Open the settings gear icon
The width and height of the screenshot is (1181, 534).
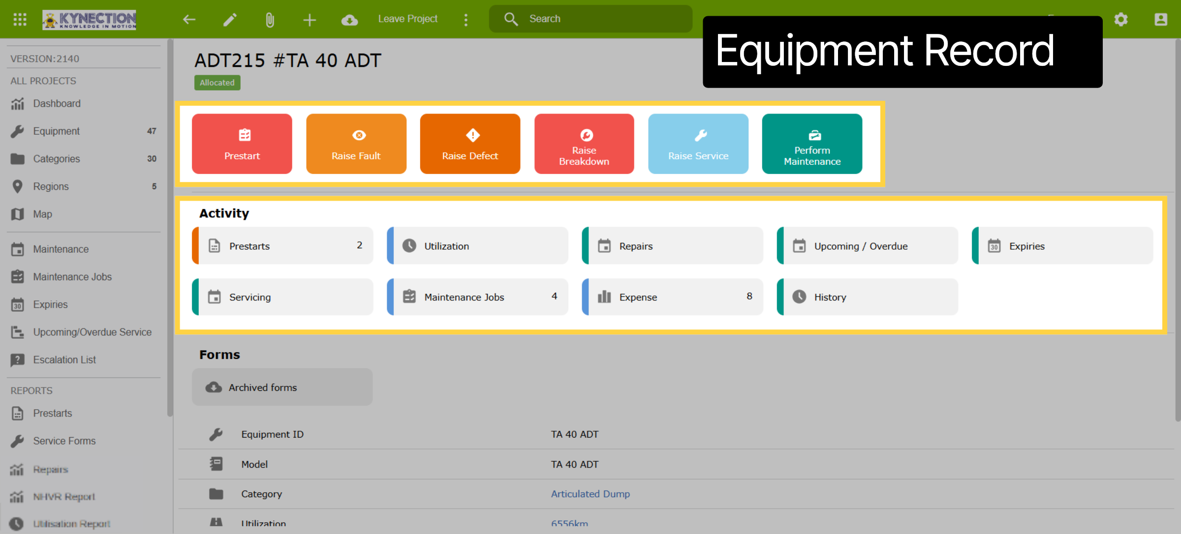pos(1121,19)
